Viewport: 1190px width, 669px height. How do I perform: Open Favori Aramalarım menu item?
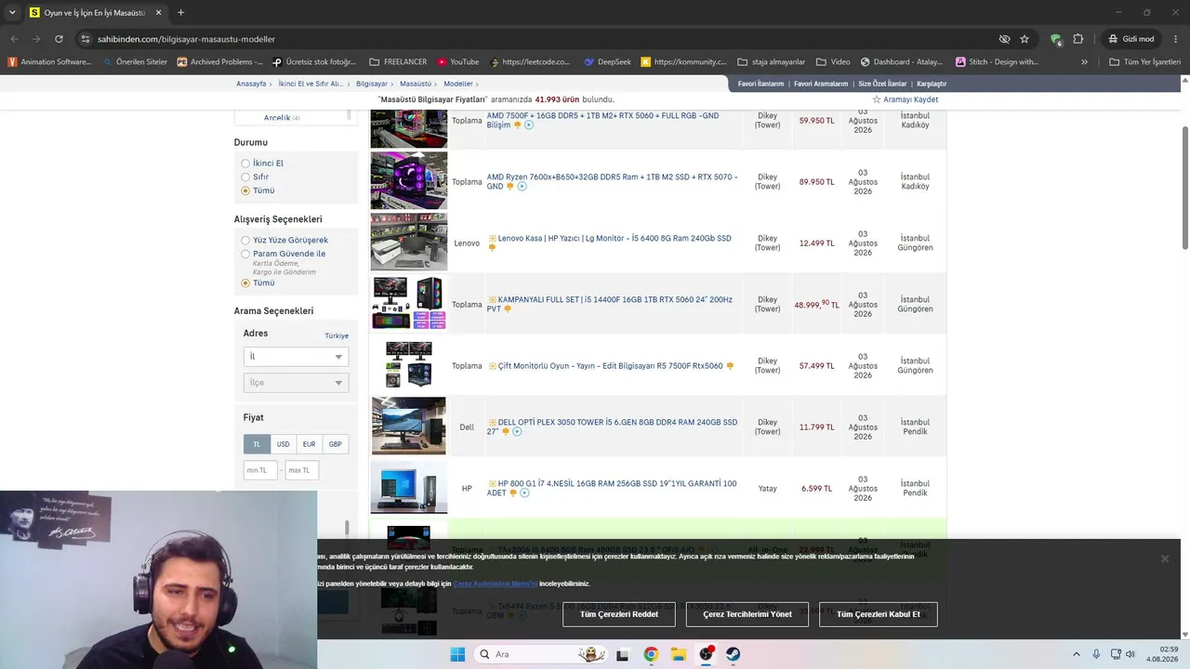[x=821, y=84]
